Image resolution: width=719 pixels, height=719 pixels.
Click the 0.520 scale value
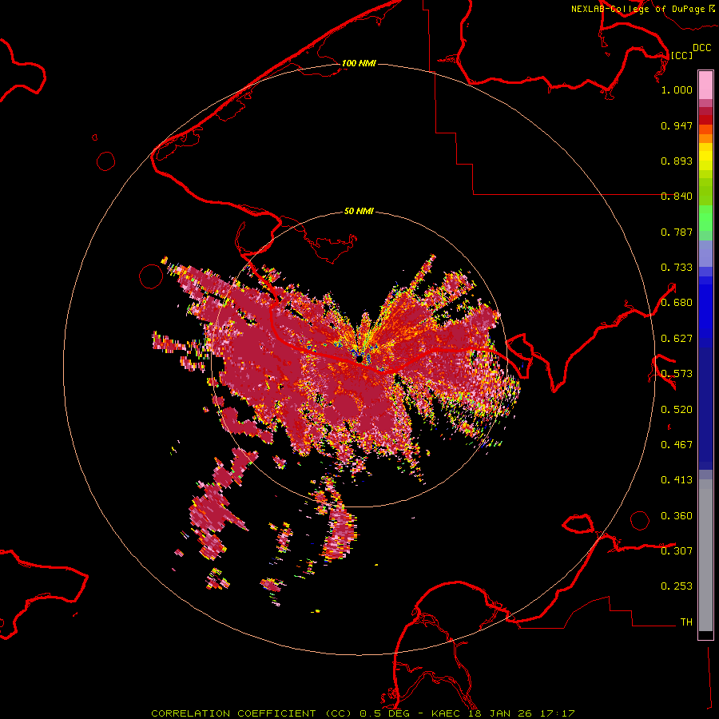click(x=677, y=410)
